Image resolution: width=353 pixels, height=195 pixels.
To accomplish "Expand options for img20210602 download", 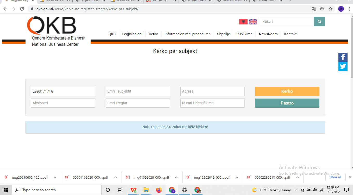I will pos(55,177).
